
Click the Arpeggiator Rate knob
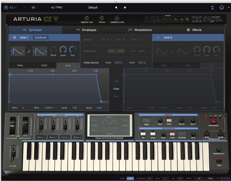tap(163, 134)
